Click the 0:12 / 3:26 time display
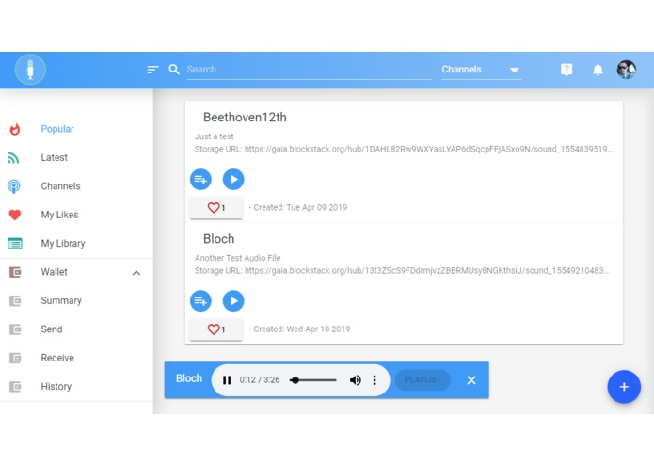Image resolution: width=654 pixels, height=465 pixels. coord(260,380)
